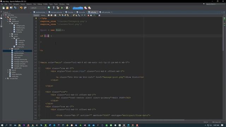
Task: Collapse the Source Files folder
Action: pos(6,17)
